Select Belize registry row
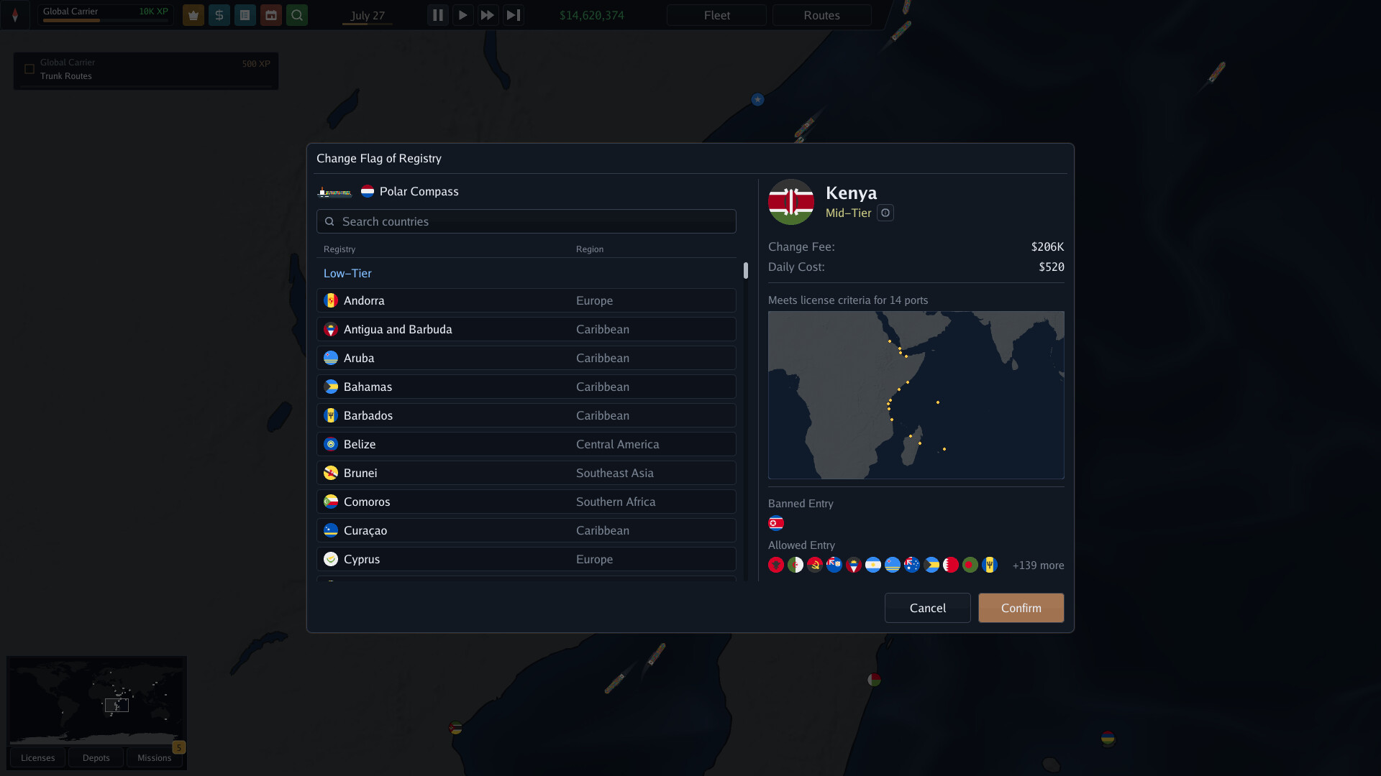Screen dimensions: 1381x776 526,444
